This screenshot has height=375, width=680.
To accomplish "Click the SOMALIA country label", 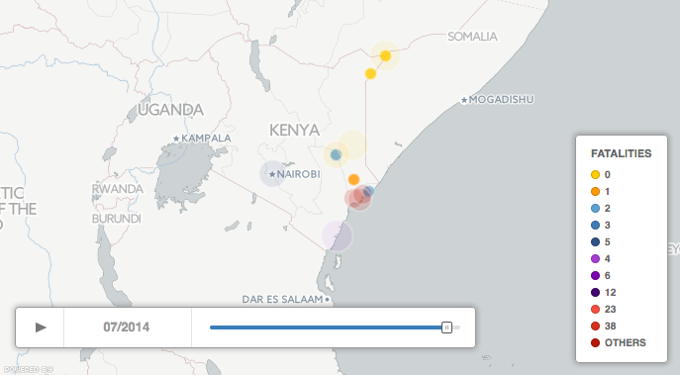I will [x=472, y=37].
